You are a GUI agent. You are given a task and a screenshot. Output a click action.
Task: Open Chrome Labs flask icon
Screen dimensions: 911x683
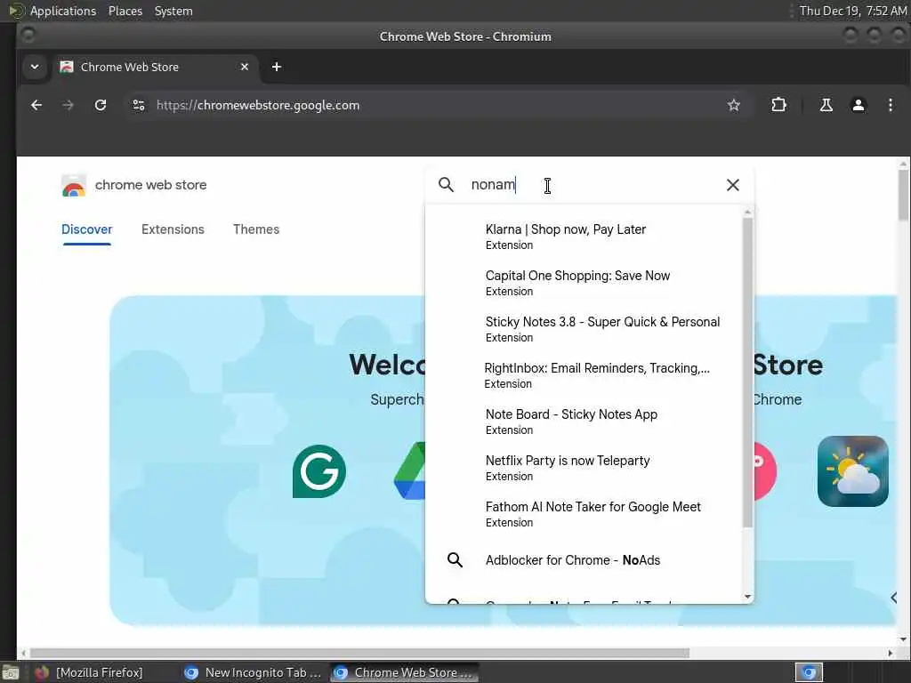pos(826,105)
